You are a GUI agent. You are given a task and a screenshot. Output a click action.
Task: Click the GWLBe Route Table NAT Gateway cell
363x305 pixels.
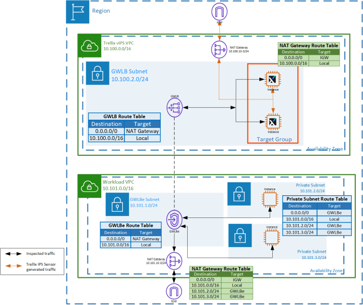tap(146, 239)
